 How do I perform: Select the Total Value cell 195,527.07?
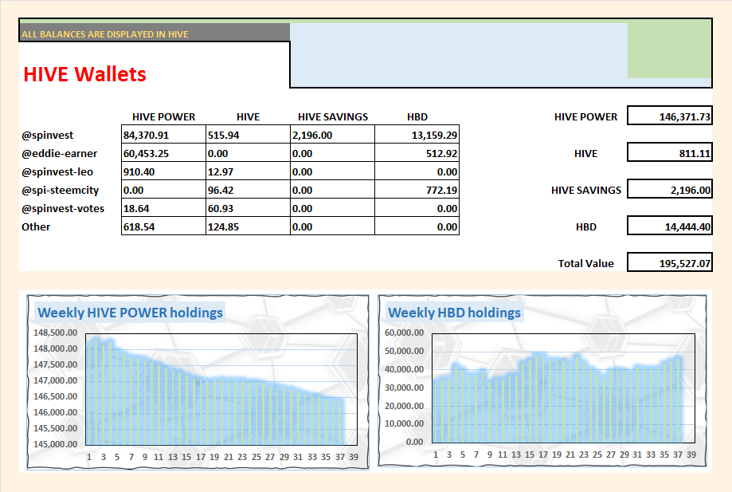[669, 262]
